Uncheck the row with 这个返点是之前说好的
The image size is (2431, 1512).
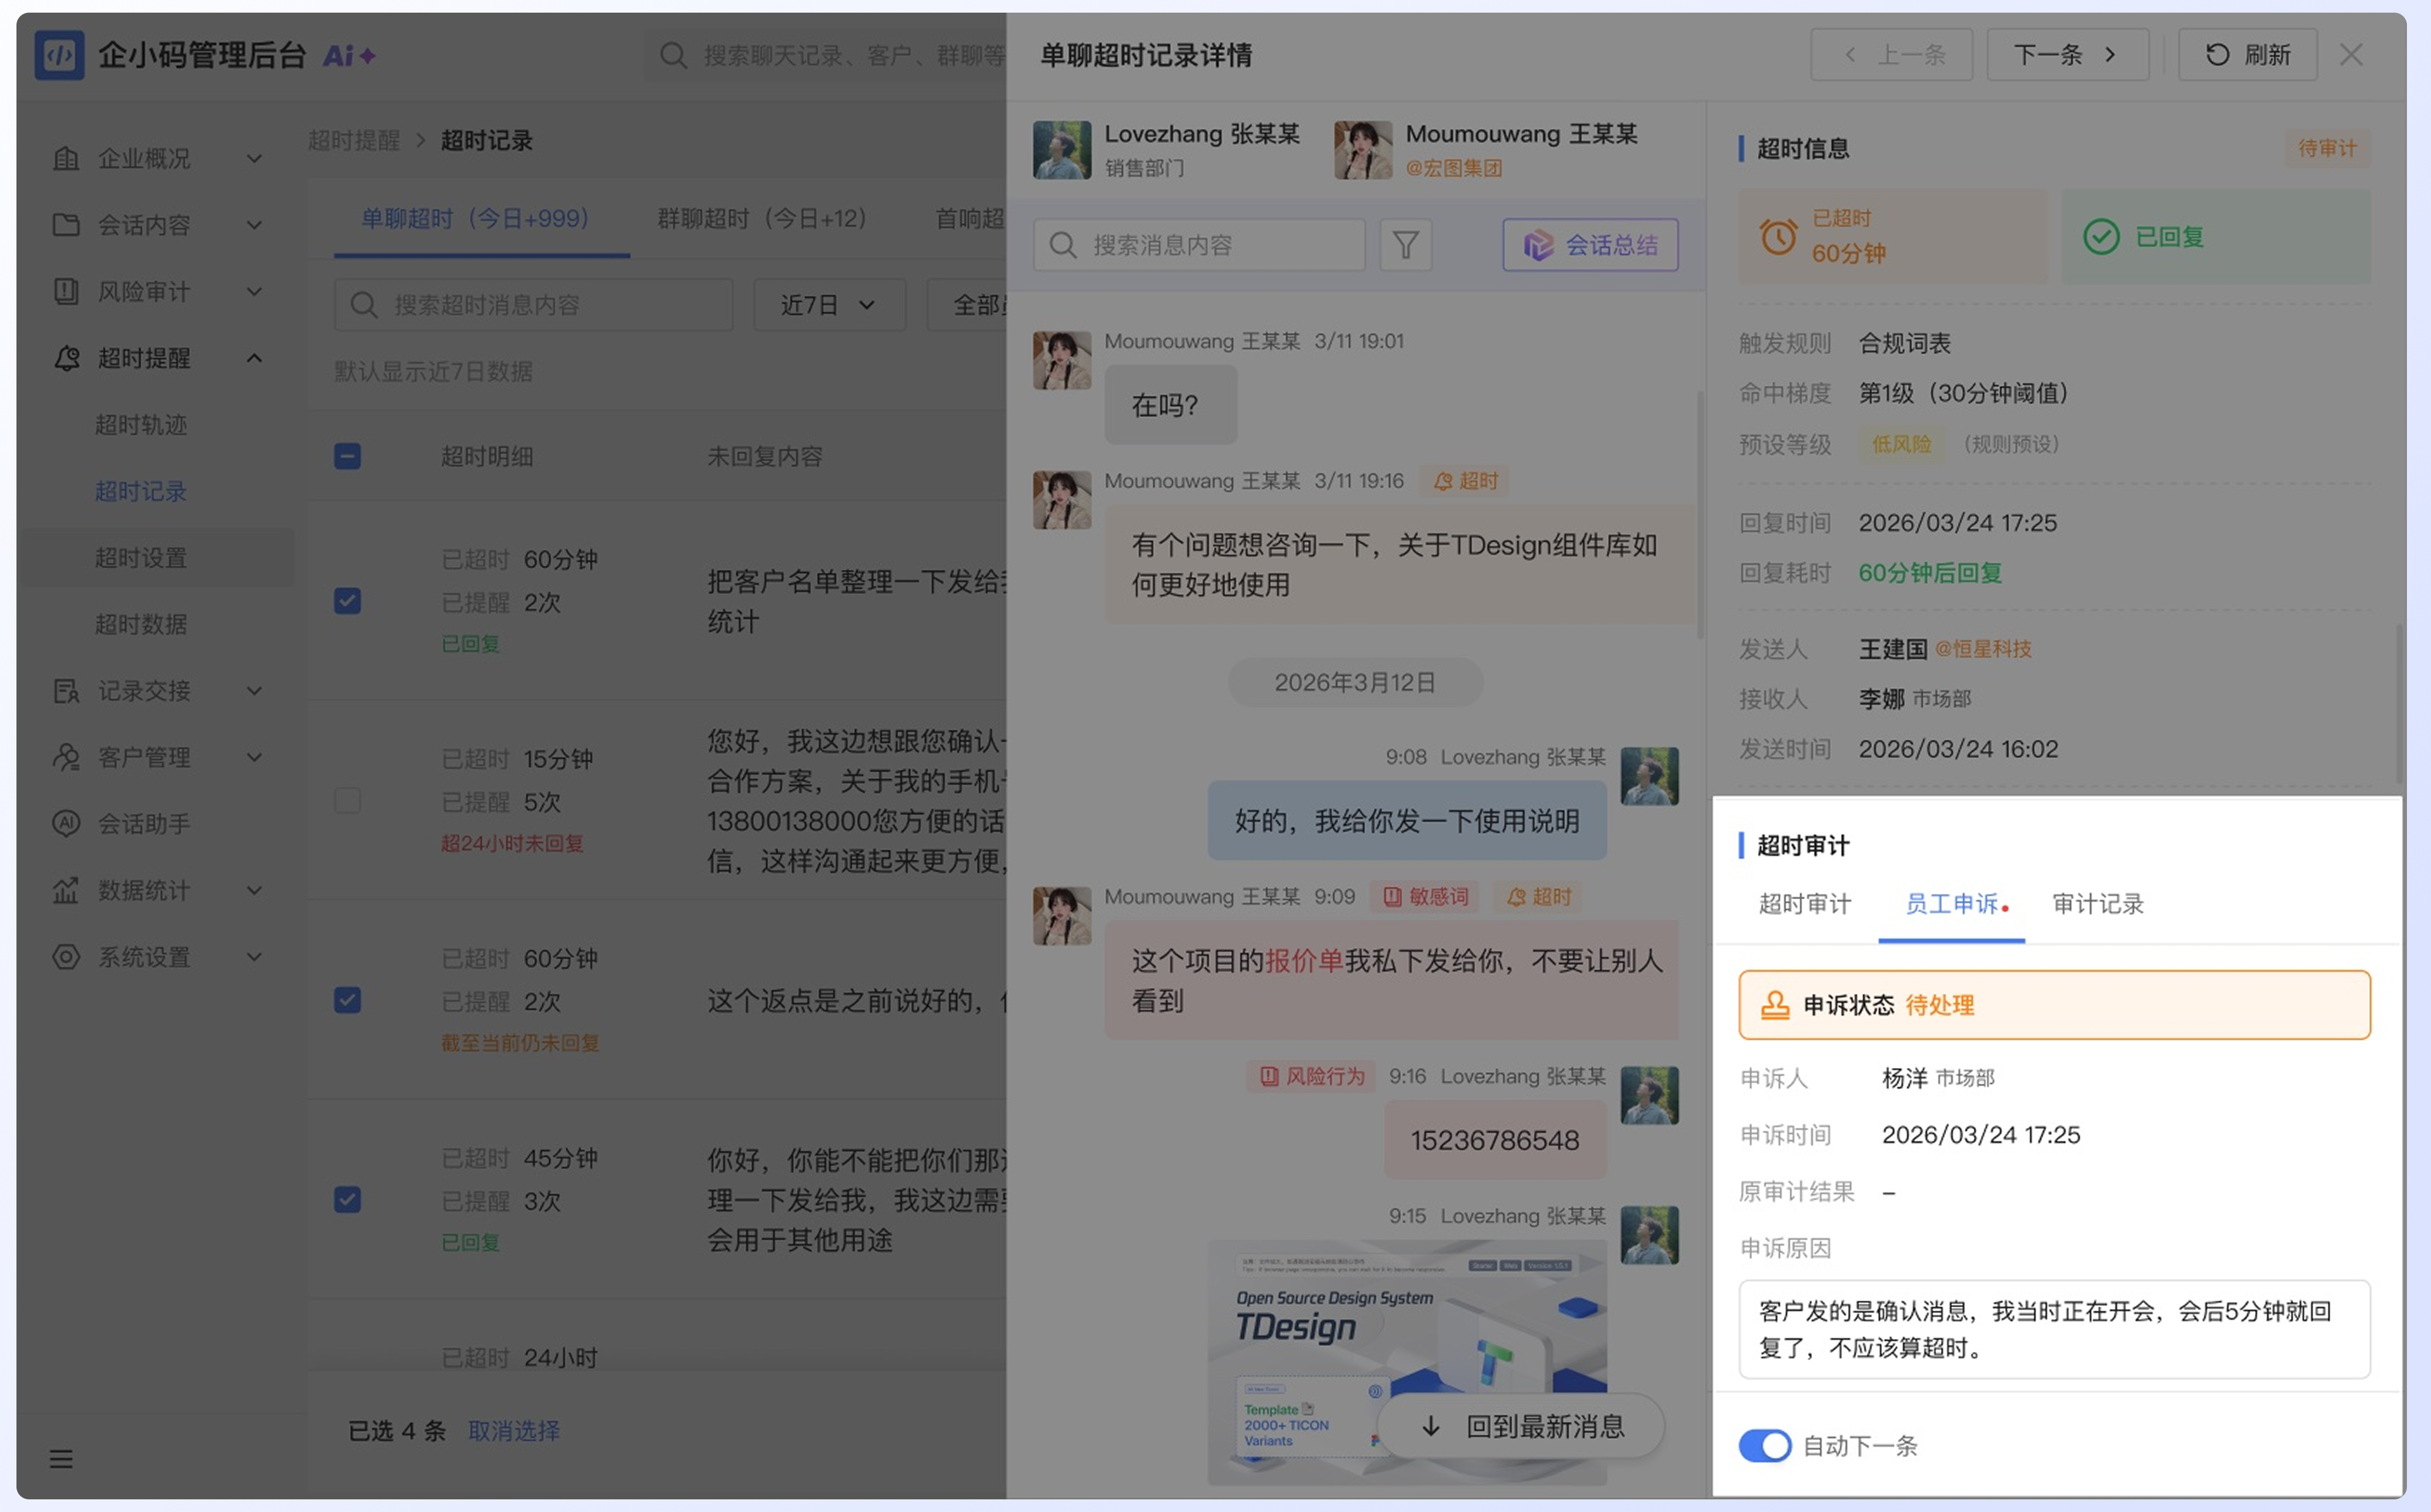pos(347,1001)
